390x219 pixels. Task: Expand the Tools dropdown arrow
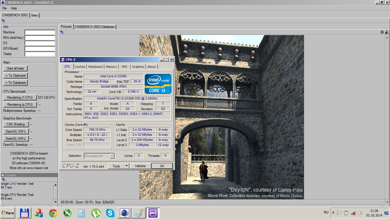click(127, 166)
